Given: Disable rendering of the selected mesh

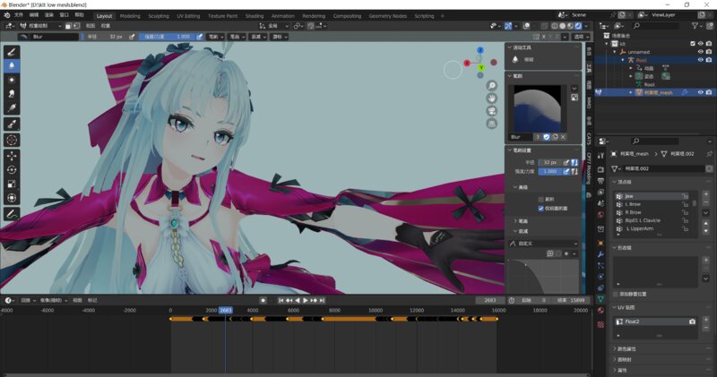Looking at the screenshot, I should click(709, 92).
